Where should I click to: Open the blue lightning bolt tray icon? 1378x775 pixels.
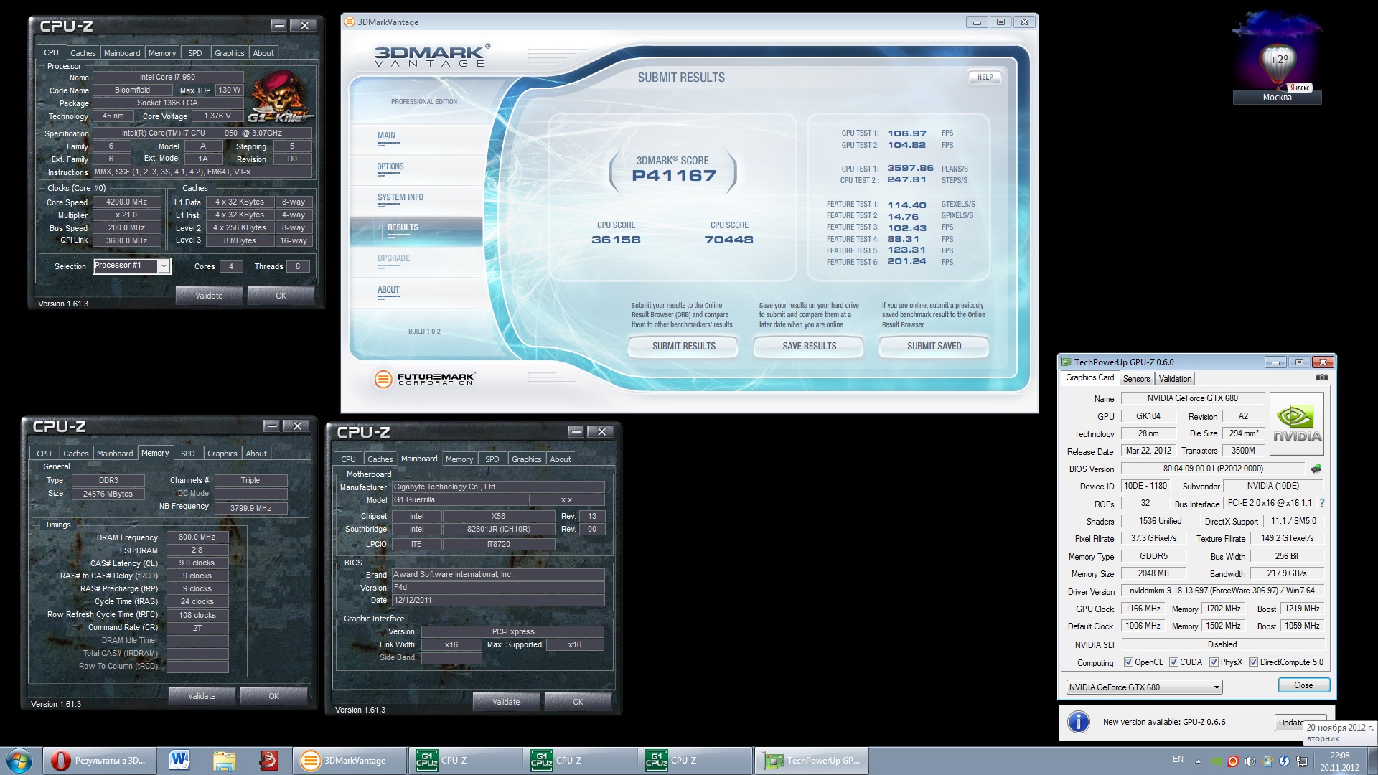1284,761
